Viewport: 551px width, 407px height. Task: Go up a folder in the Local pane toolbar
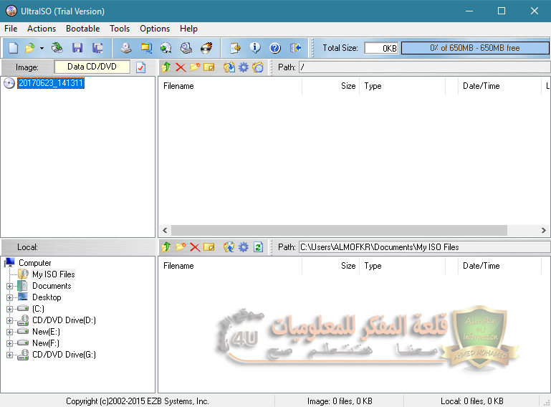(x=166, y=247)
